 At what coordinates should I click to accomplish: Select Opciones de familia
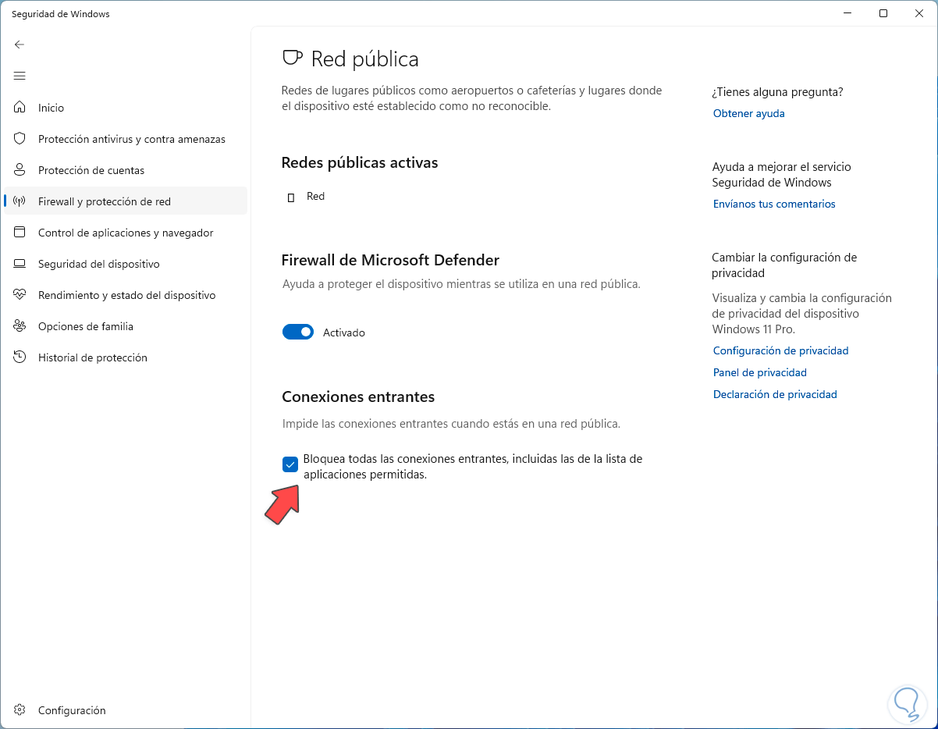click(x=126, y=326)
